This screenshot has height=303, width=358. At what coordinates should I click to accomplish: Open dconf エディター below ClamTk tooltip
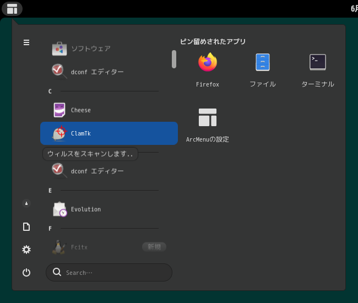[109, 171]
